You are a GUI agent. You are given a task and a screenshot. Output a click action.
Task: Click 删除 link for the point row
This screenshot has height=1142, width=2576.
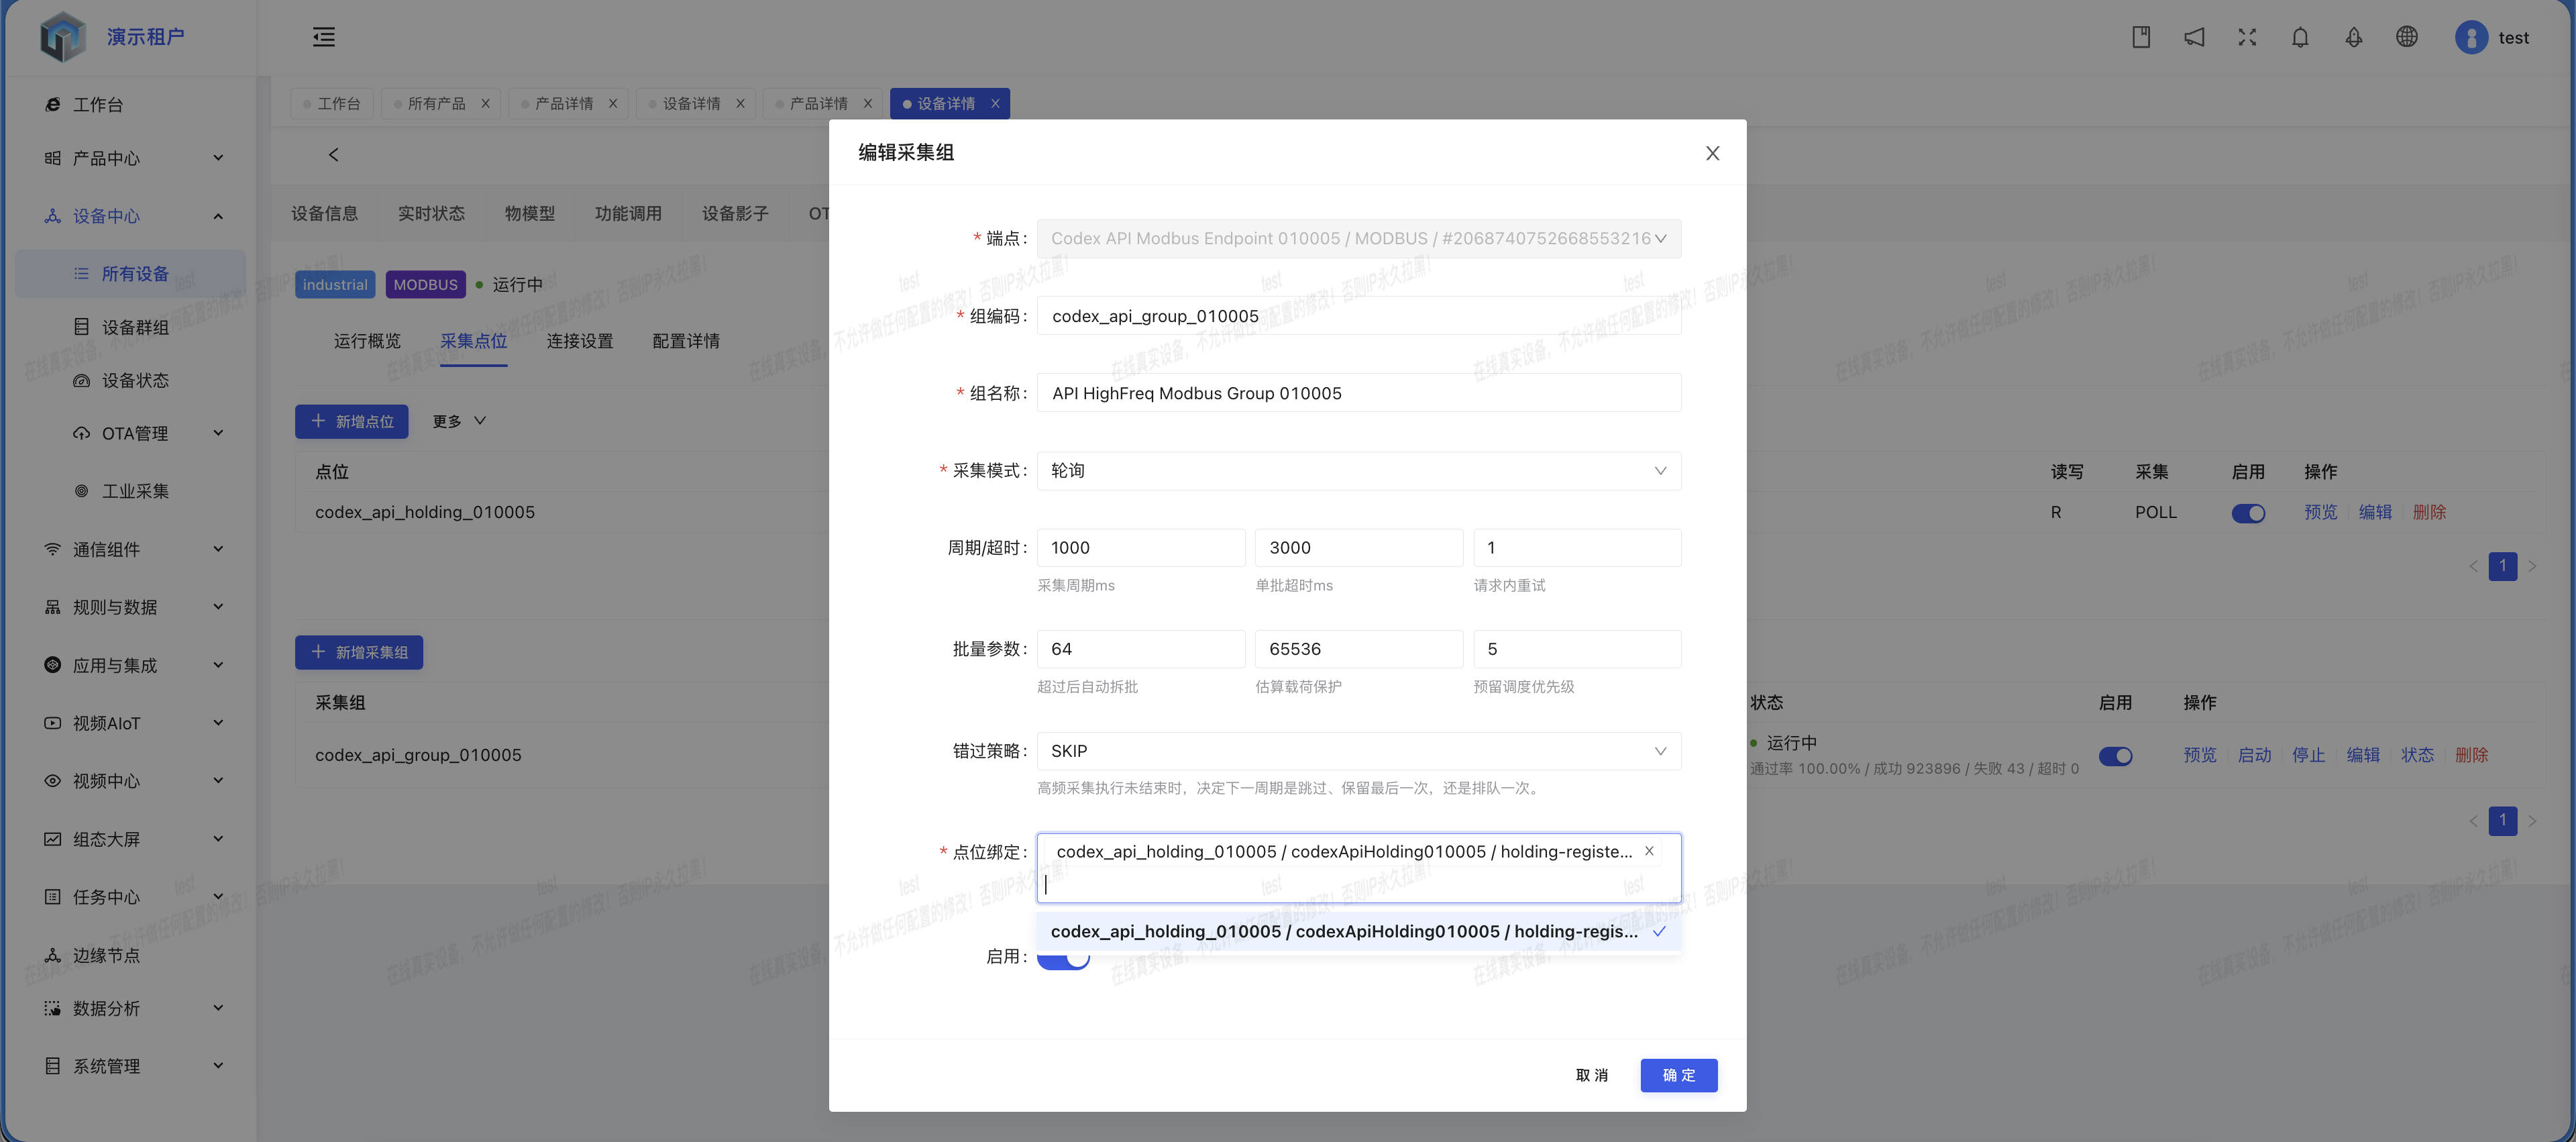point(2429,512)
